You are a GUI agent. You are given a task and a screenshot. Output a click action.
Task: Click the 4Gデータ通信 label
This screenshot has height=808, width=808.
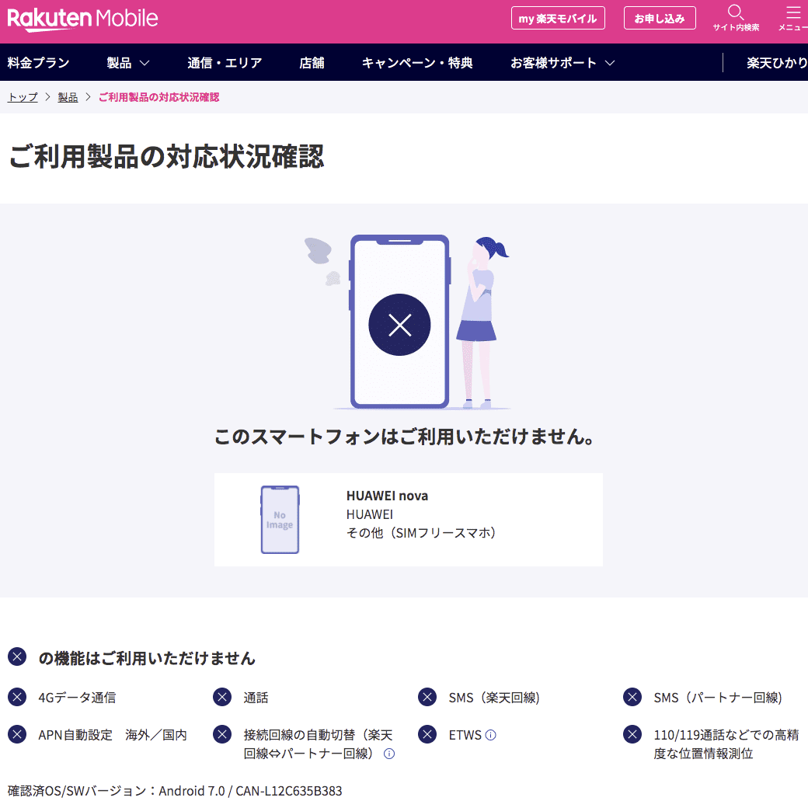[x=77, y=697]
